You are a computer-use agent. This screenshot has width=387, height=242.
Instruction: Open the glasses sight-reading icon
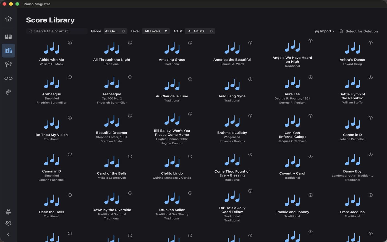8,78
